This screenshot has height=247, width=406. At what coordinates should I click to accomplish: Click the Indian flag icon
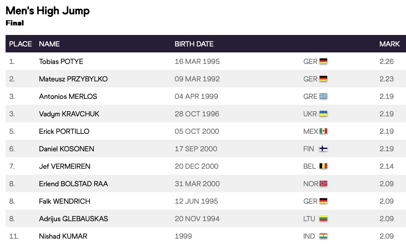[323, 236]
